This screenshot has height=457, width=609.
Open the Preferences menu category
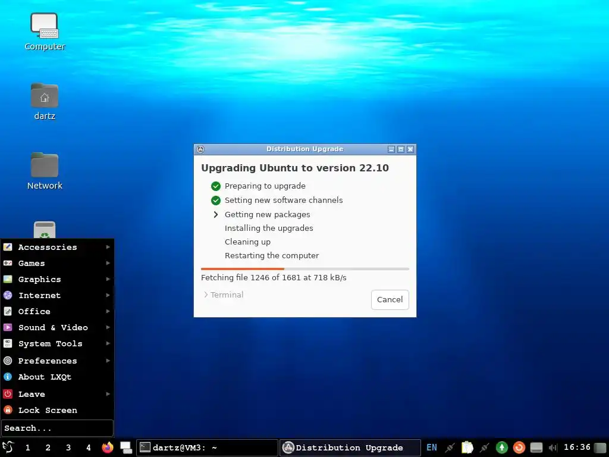57,361
